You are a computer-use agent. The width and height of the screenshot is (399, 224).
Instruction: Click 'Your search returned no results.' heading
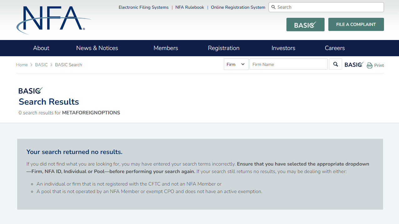coord(74,152)
